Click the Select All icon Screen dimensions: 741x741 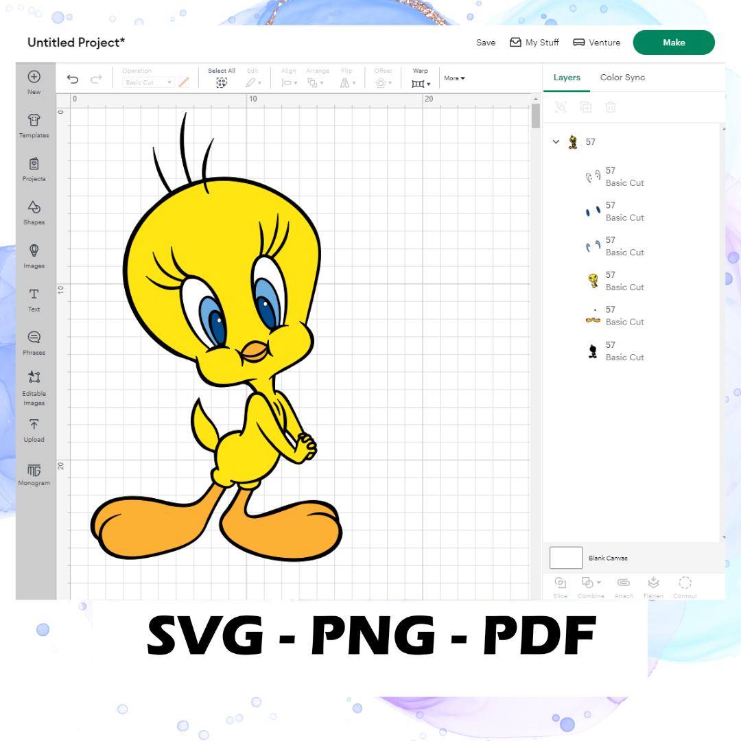221,83
